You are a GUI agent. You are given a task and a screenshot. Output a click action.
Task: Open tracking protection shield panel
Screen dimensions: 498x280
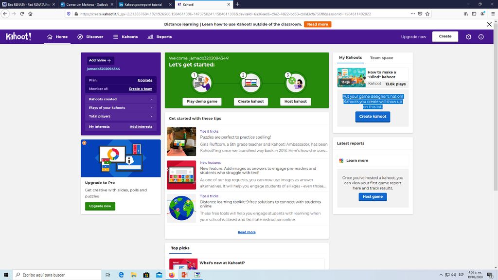tap(69, 14)
